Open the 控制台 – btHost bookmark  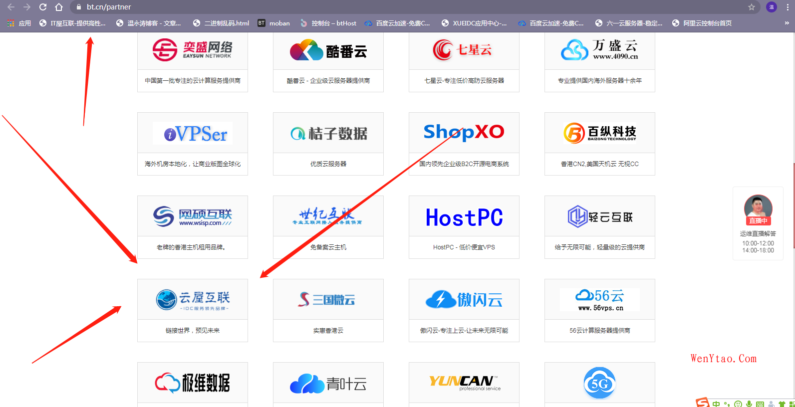click(328, 23)
